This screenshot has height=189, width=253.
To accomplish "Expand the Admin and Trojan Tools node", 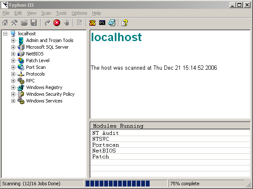I will [x=13, y=41].
